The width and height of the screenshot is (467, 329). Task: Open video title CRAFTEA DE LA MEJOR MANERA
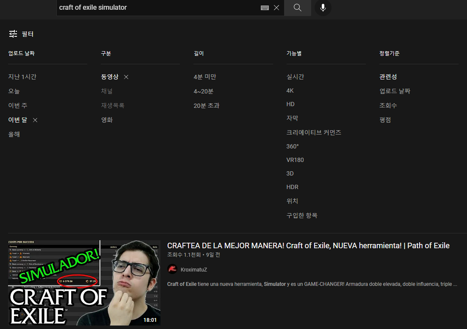point(308,246)
